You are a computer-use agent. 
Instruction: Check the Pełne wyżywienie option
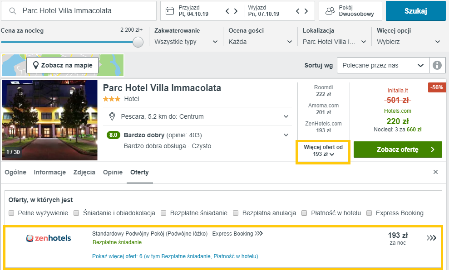[11, 212]
